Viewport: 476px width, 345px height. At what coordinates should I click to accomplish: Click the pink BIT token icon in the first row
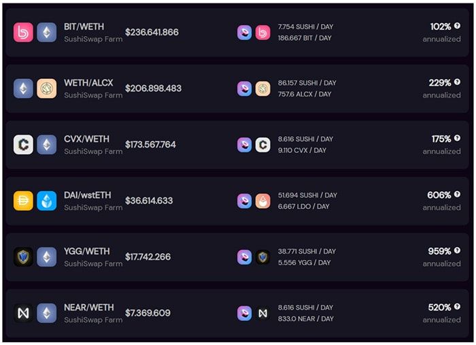tap(23, 33)
